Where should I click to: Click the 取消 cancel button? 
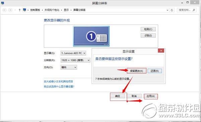pyautogui.click(x=134, y=96)
